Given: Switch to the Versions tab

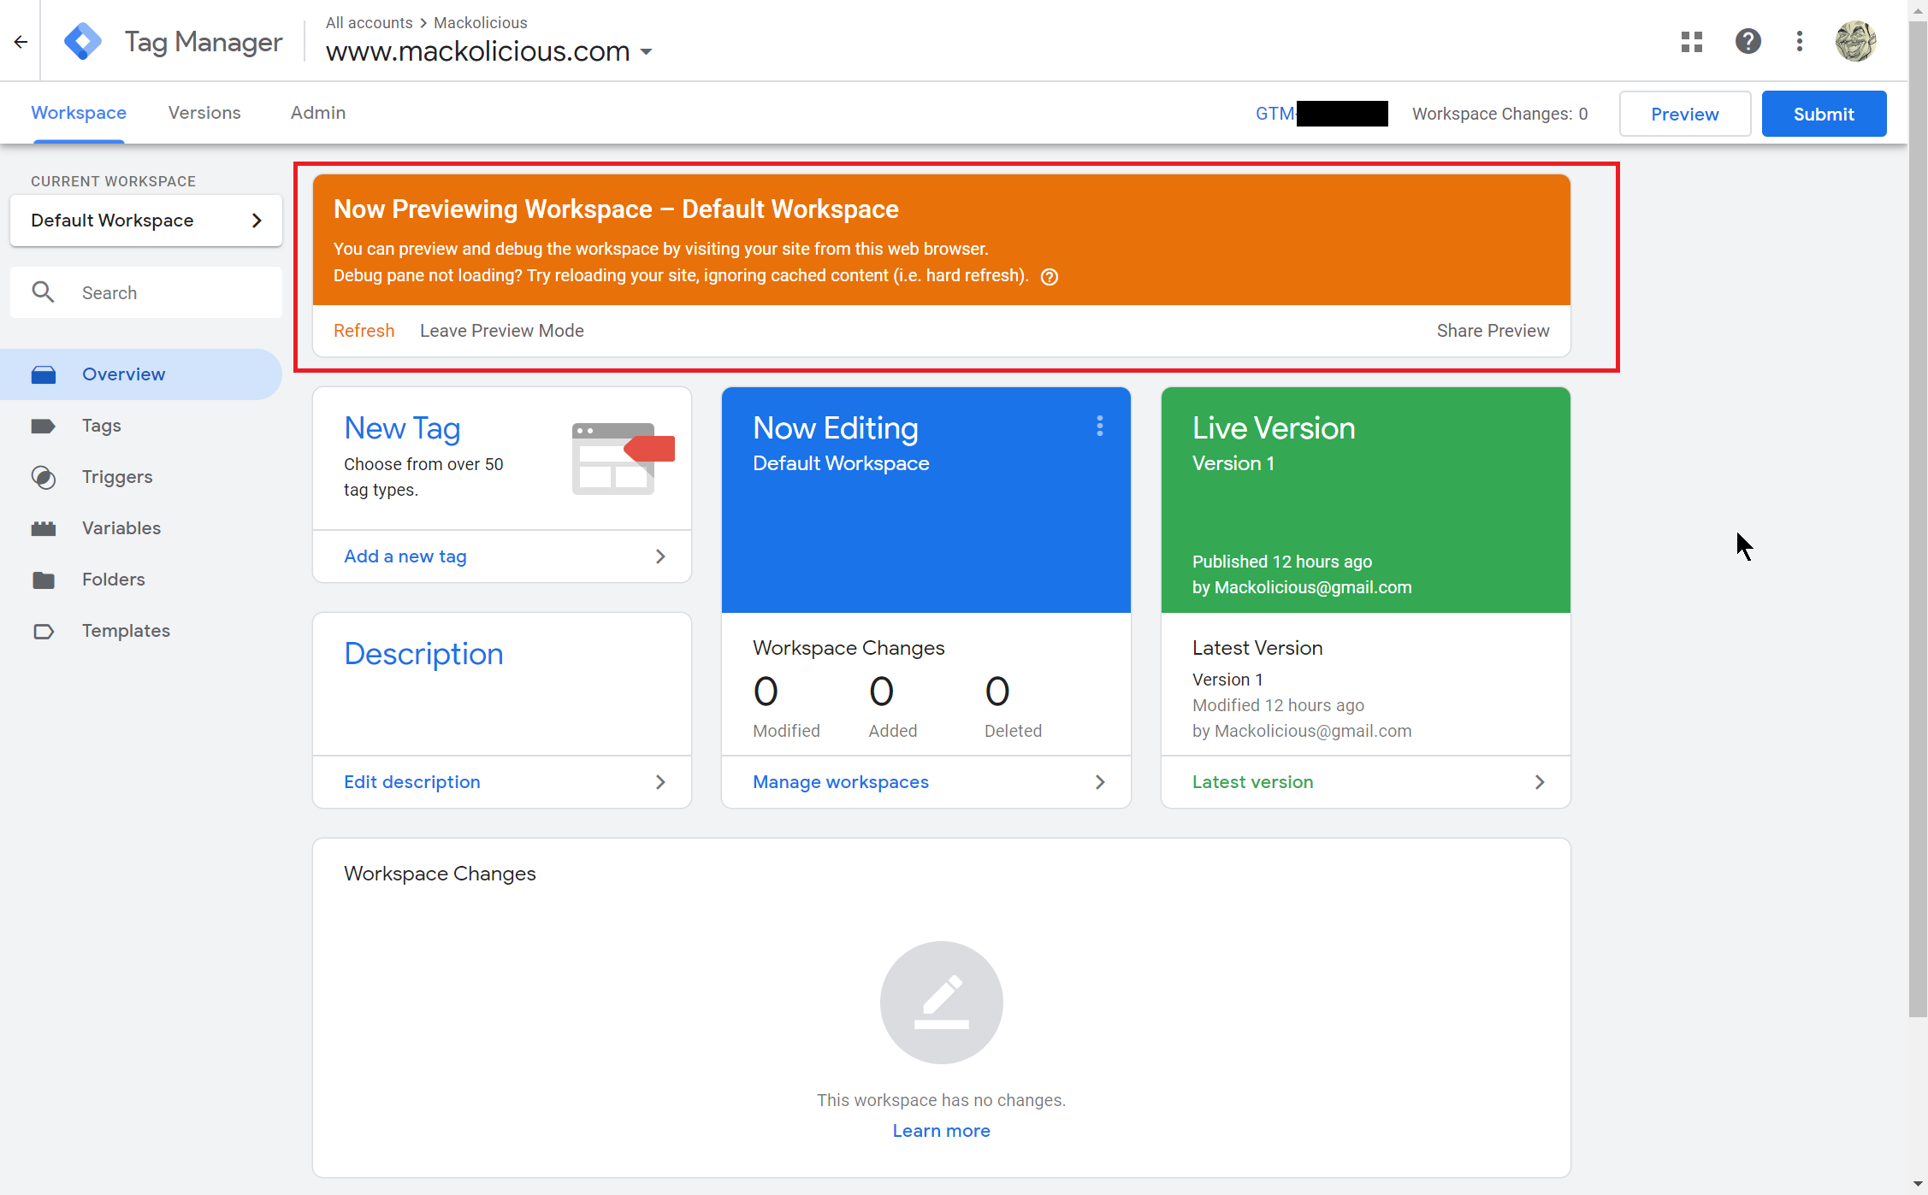Looking at the screenshot, I should click(204, 113).
